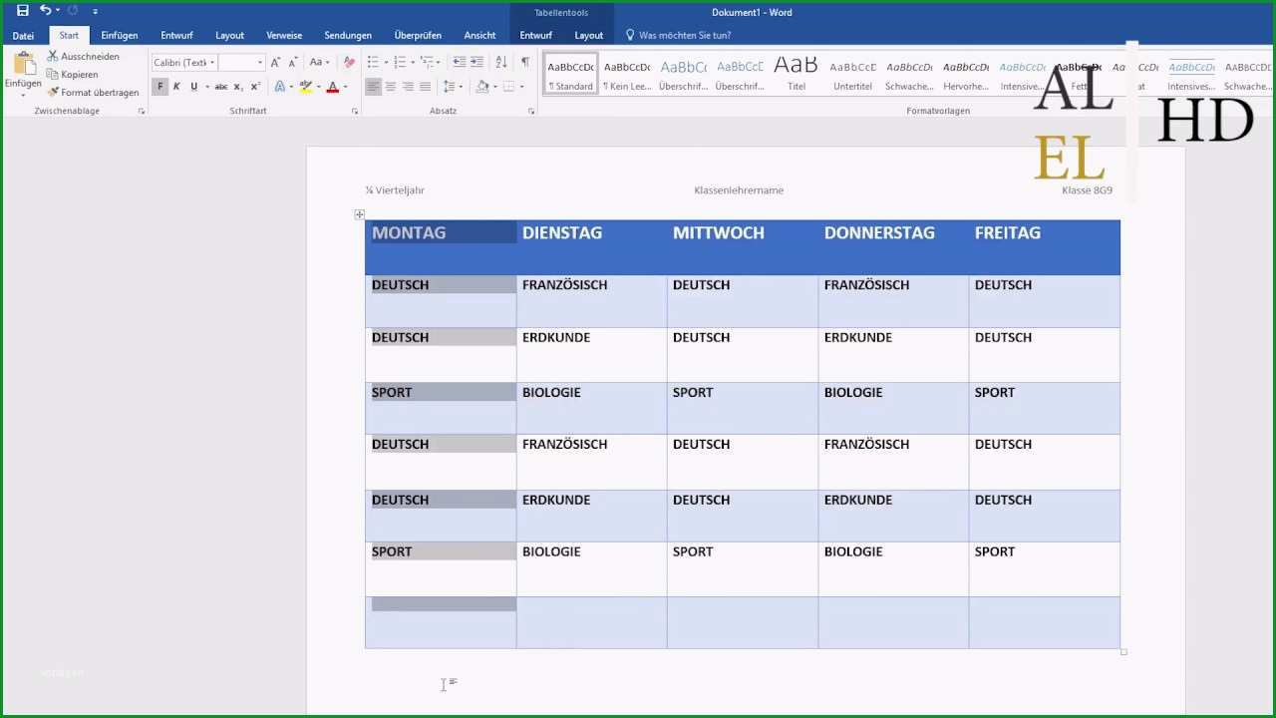Increase font size with grow-font icon

[275, 62]
